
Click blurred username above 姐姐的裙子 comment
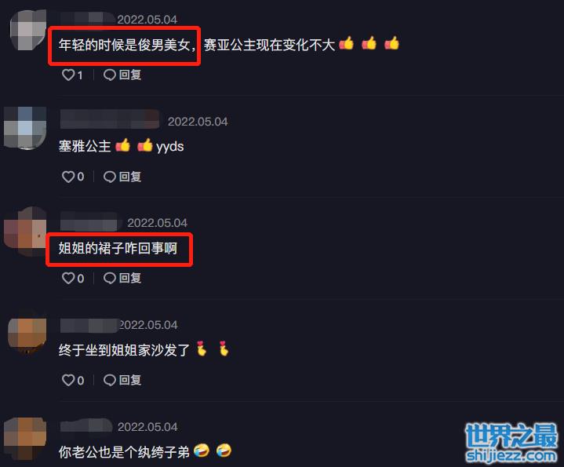tap(91, 221)
